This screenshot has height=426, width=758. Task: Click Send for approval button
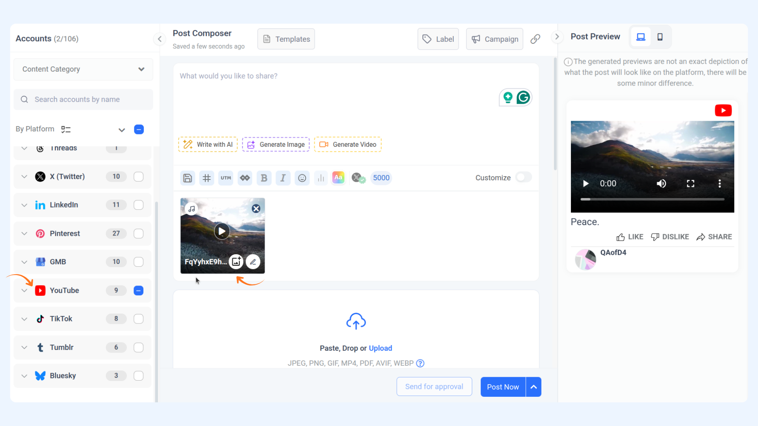pos(434,387)
